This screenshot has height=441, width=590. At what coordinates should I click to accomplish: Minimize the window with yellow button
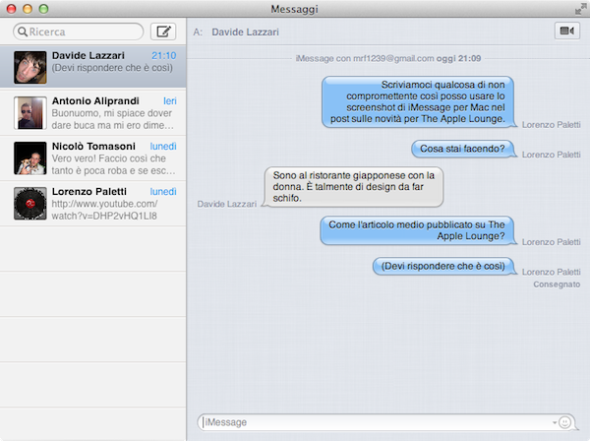pyautogui.click(x=28, y=9)
